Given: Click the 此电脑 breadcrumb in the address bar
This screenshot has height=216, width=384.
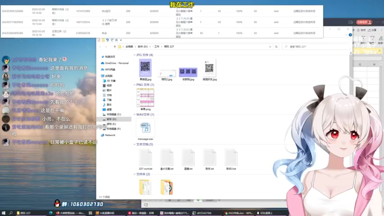Looking at the screenshot, I should [x=129, y=47].
